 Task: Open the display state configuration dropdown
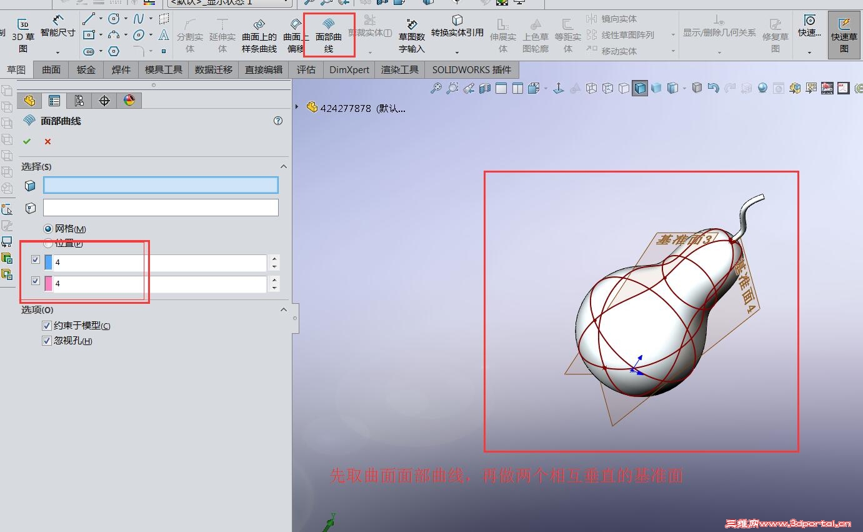(x=287, y=3)
